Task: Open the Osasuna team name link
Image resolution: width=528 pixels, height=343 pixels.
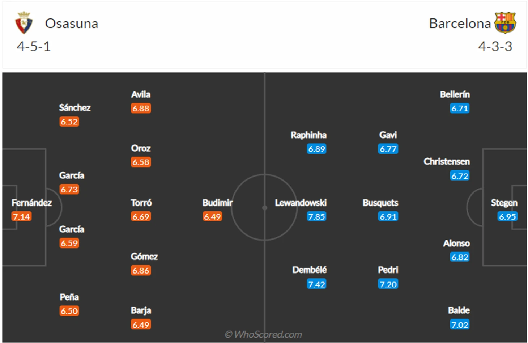Action: pyautogui.click(x=72, y=24)
